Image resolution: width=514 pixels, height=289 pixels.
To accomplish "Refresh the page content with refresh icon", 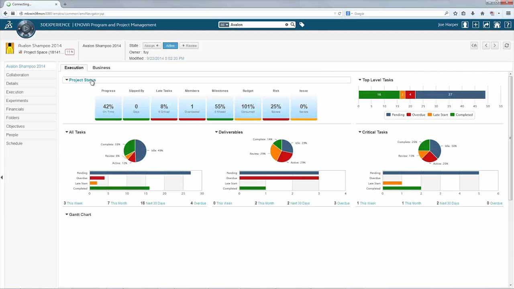I will pyautogui.click(x=507, y=46).
